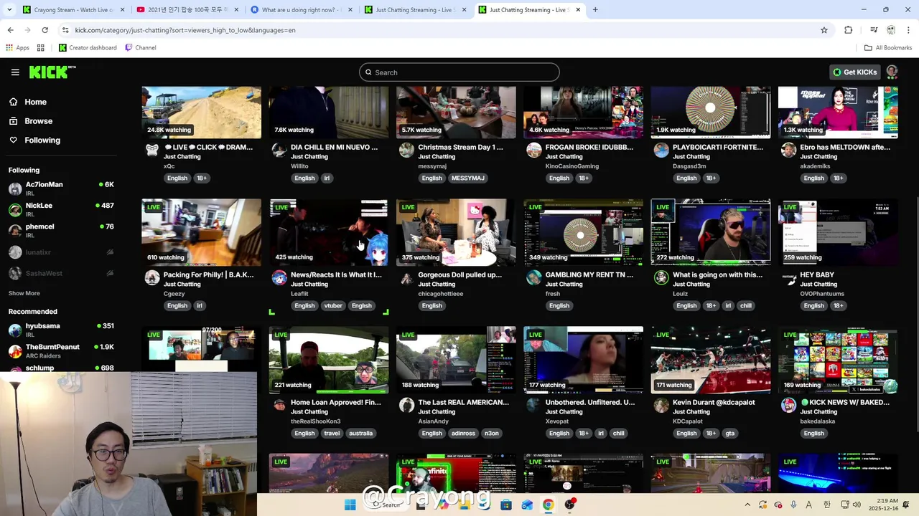
Task: Open the Browse sidebar item
Action: point(38,121)
